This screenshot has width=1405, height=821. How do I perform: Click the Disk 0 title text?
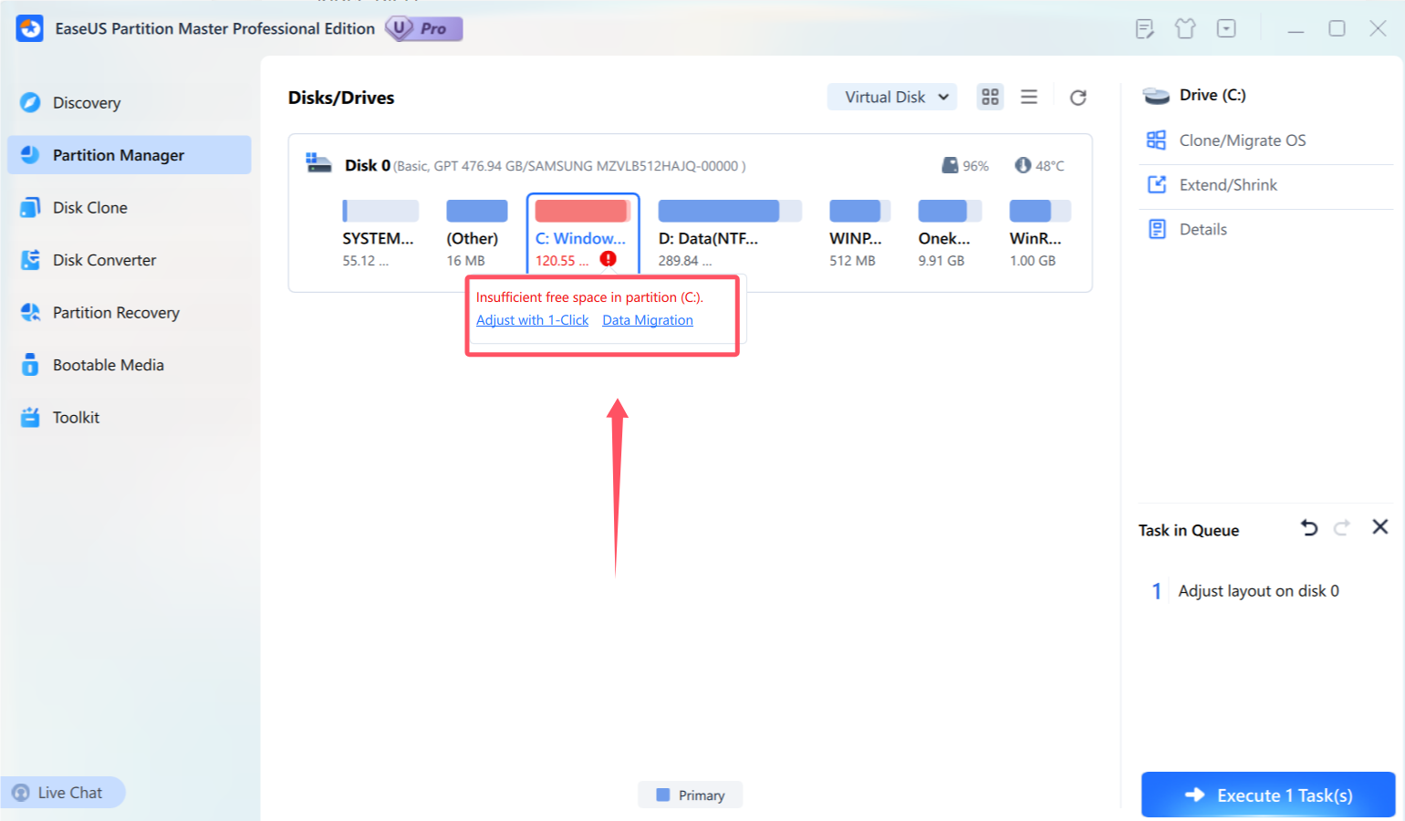click(368, 165)
